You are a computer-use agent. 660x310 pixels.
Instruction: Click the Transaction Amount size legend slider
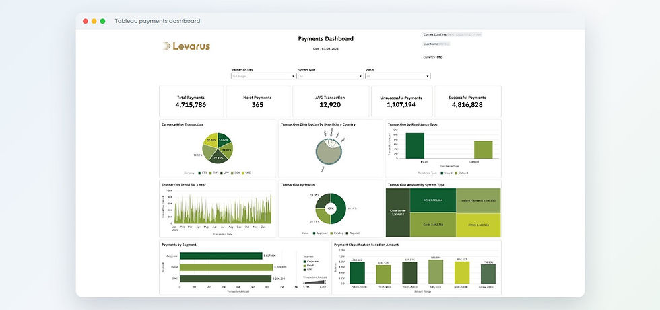314,282
